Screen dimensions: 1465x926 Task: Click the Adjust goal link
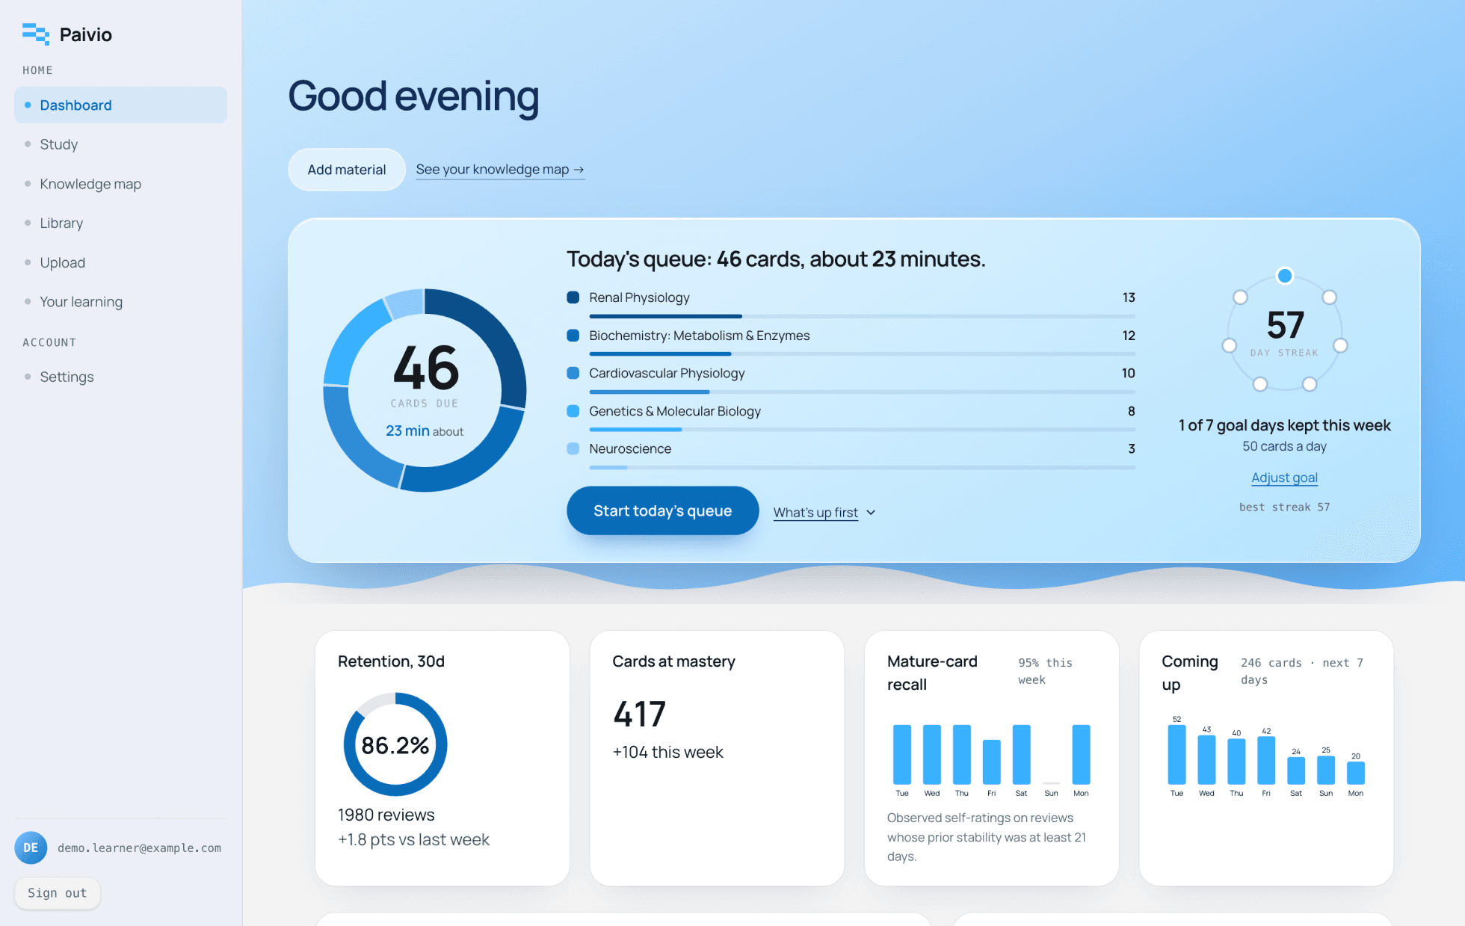1284,478
